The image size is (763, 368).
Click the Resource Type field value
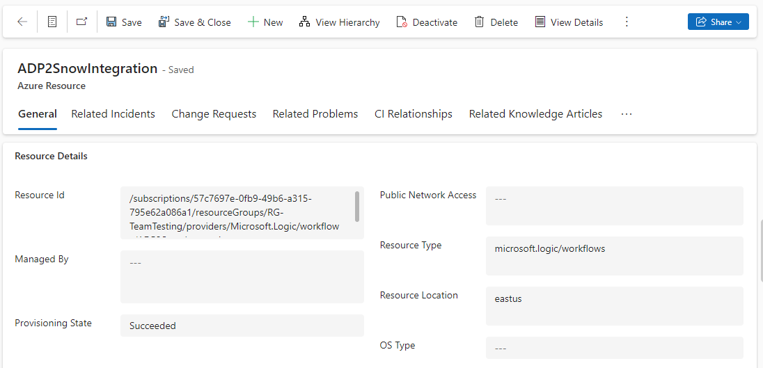[615, 256]
